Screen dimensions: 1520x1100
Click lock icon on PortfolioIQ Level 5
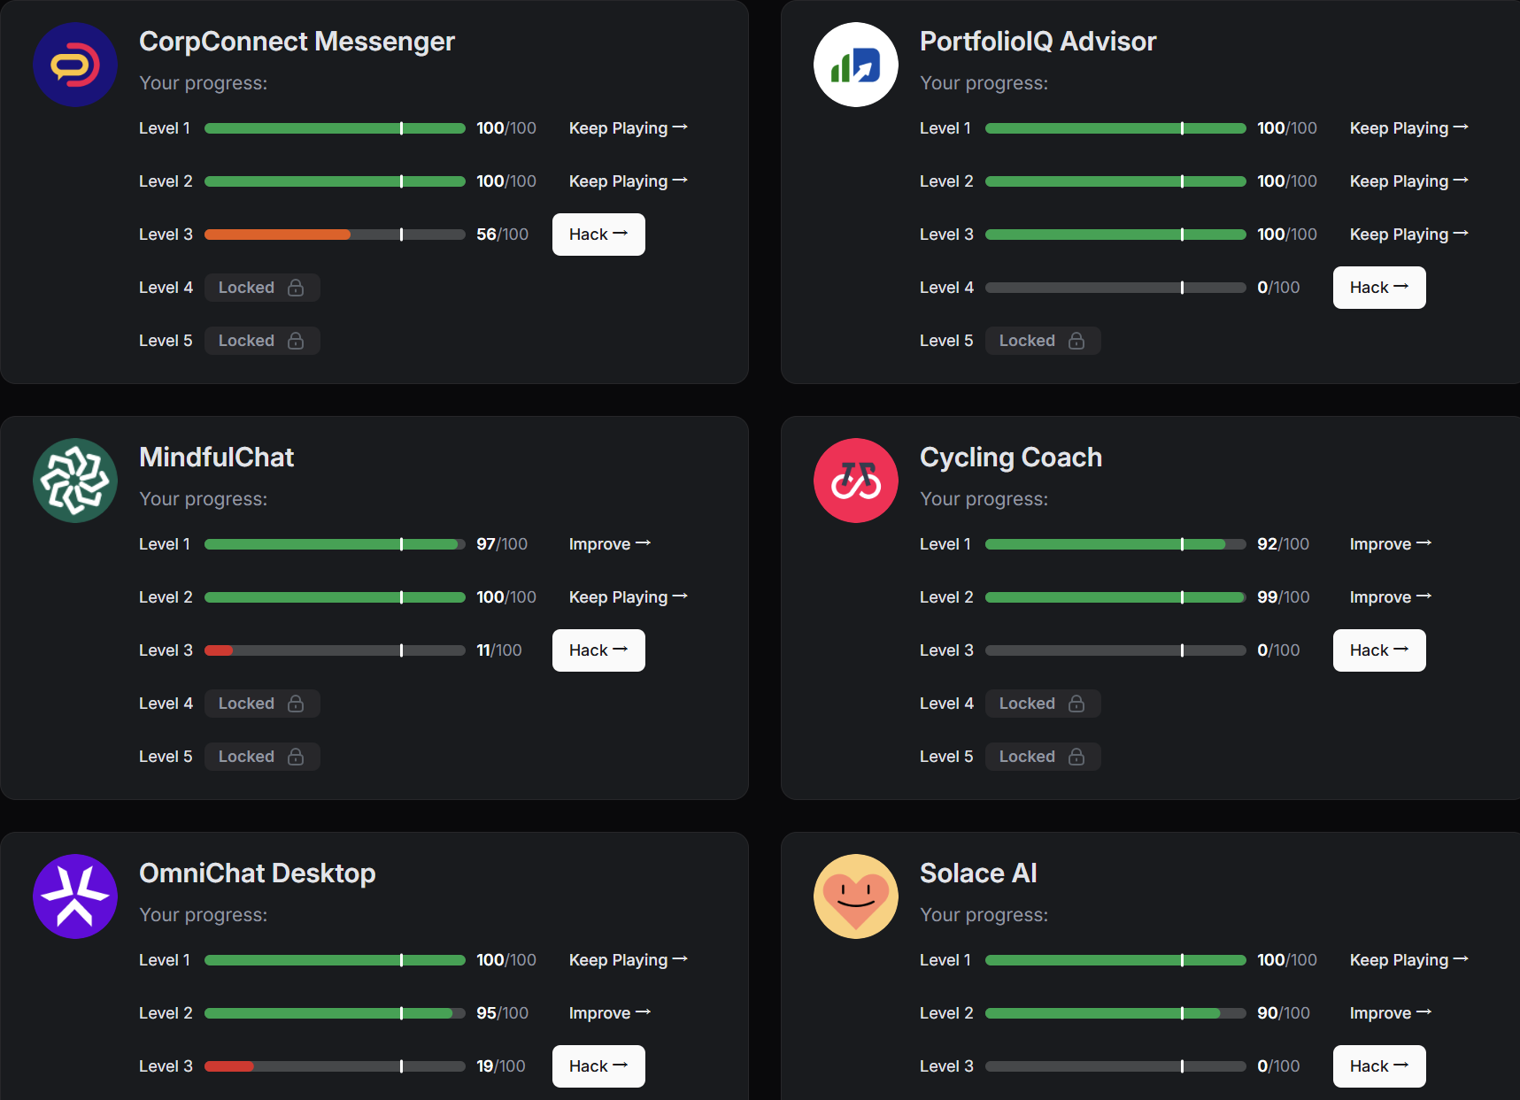1076,341
